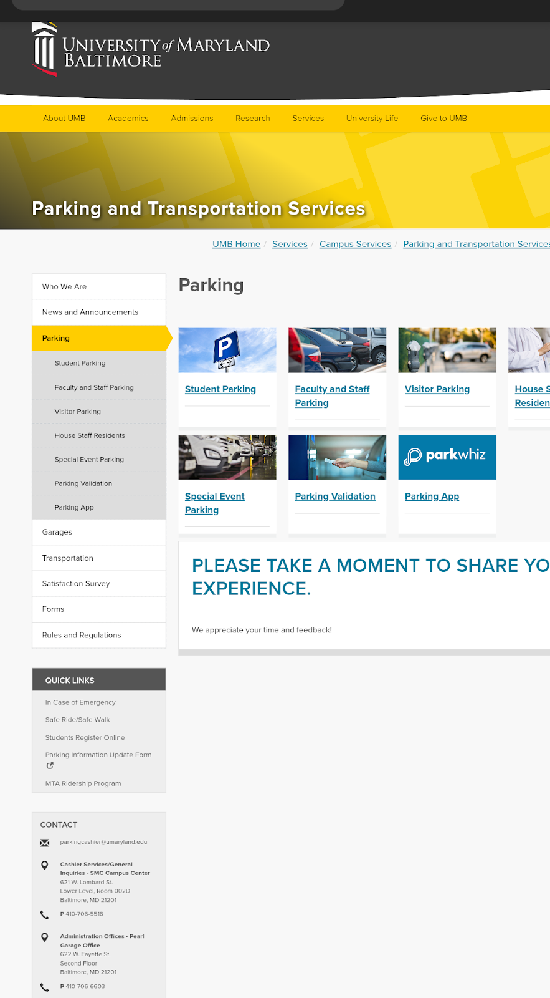The height and width of the screenshot is (998, 550).
Task: Open Who We Are in sidebar
Action: [x=99, y=286]
